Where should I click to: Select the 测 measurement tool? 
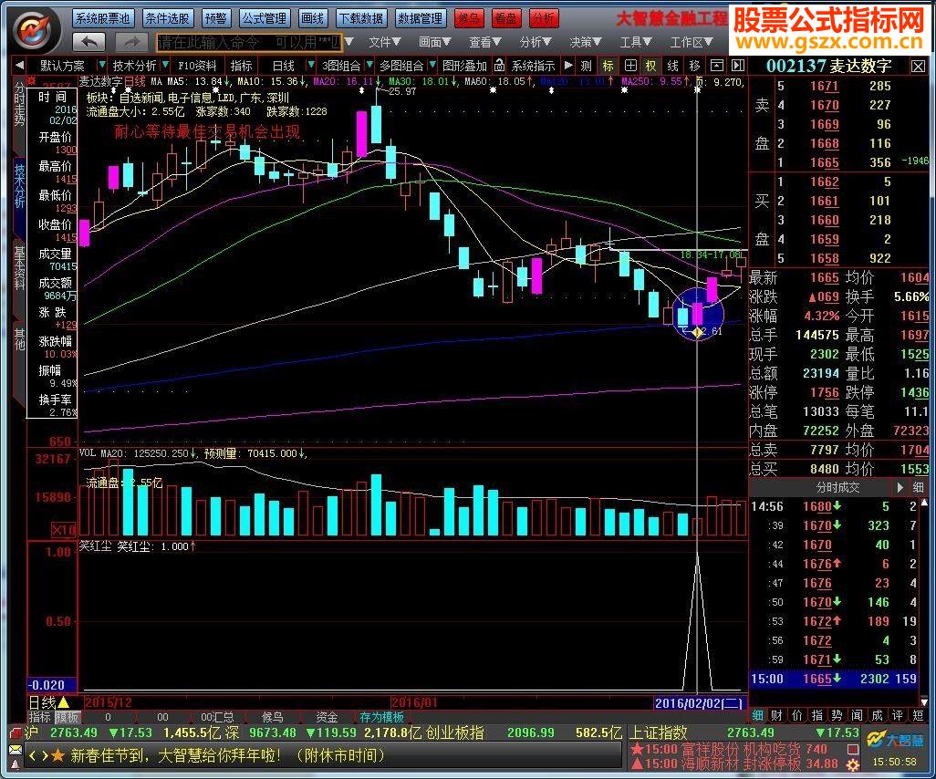(587, 66)
